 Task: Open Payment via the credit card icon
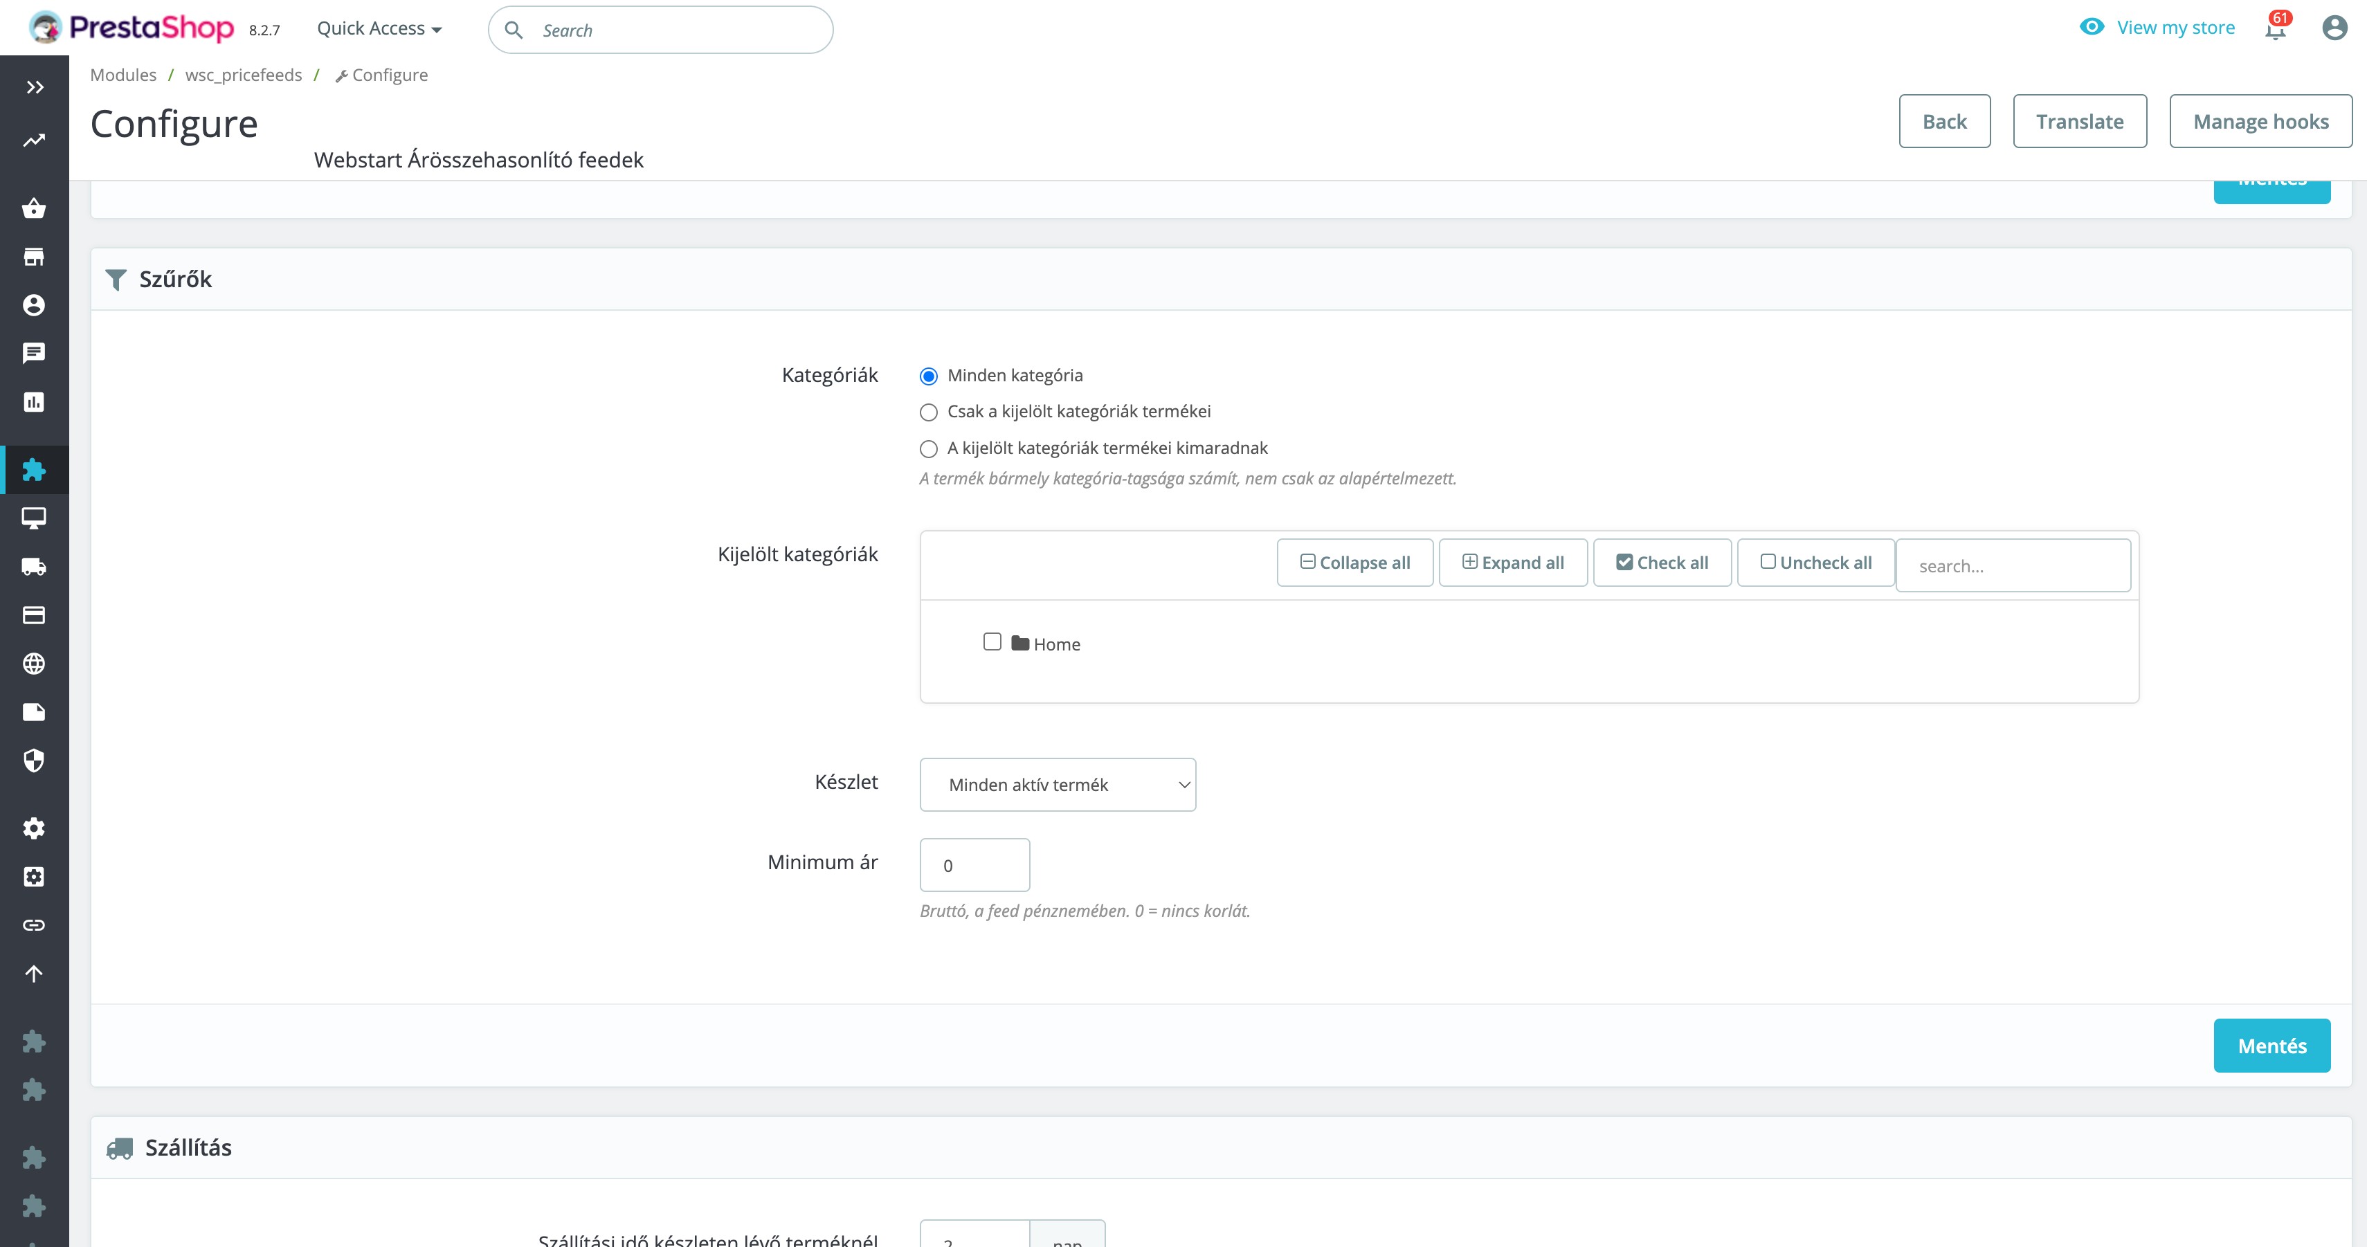click(34, 615)
